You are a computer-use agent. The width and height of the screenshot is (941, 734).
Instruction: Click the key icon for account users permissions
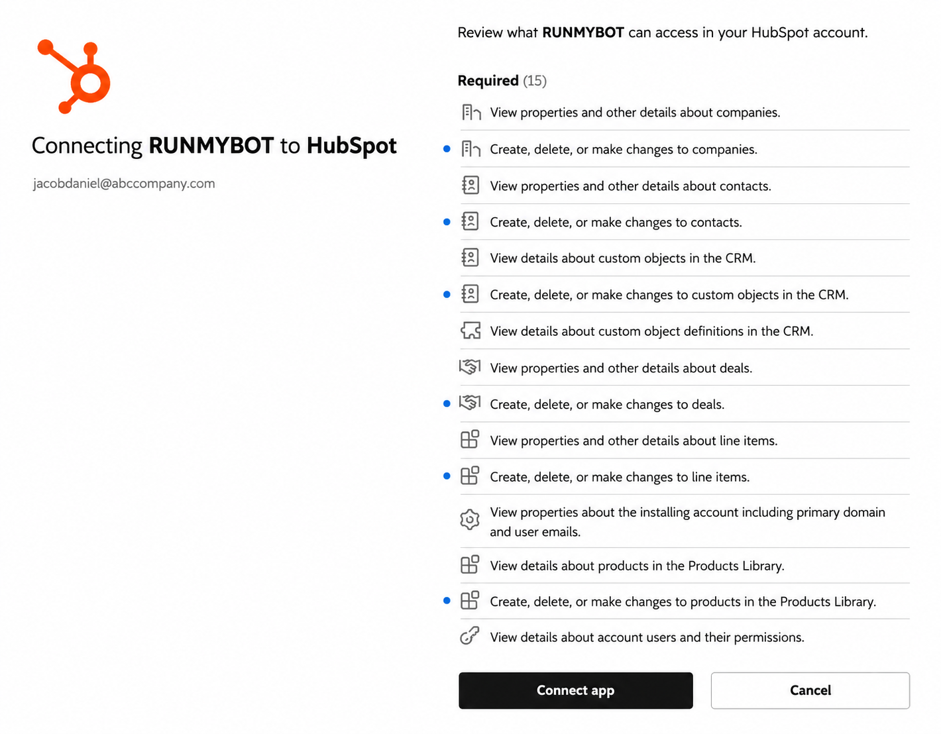pos(470,636)
